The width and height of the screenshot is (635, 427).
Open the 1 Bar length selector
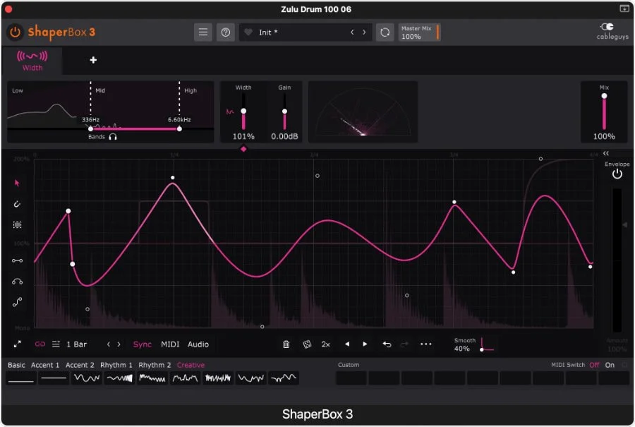(76, 344)
